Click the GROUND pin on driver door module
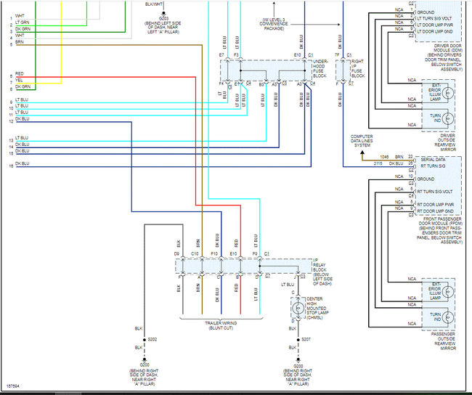The height and width of the screenshot is (395, 472). pyautogui.click(x=426, y=12)
